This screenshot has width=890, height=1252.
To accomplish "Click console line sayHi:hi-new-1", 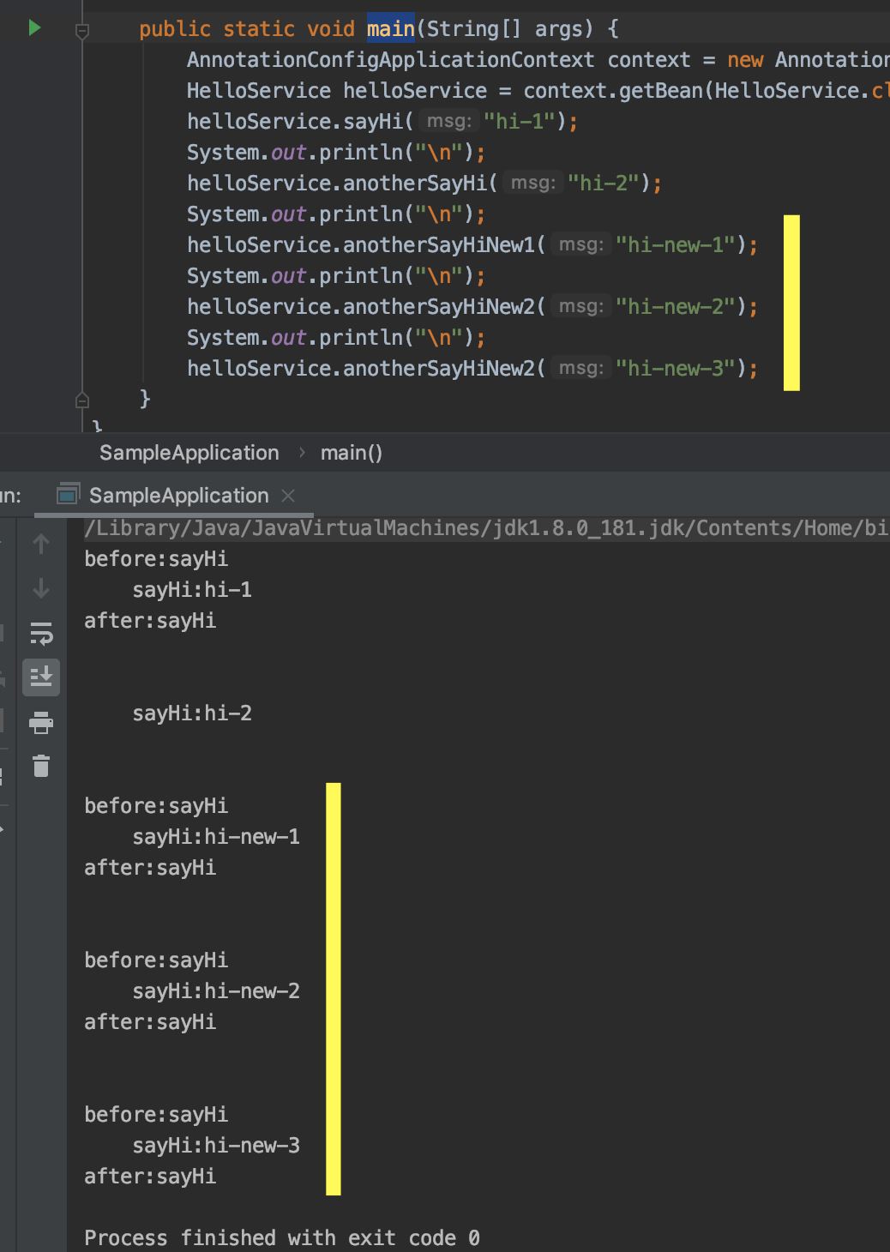I will [216, 837].
